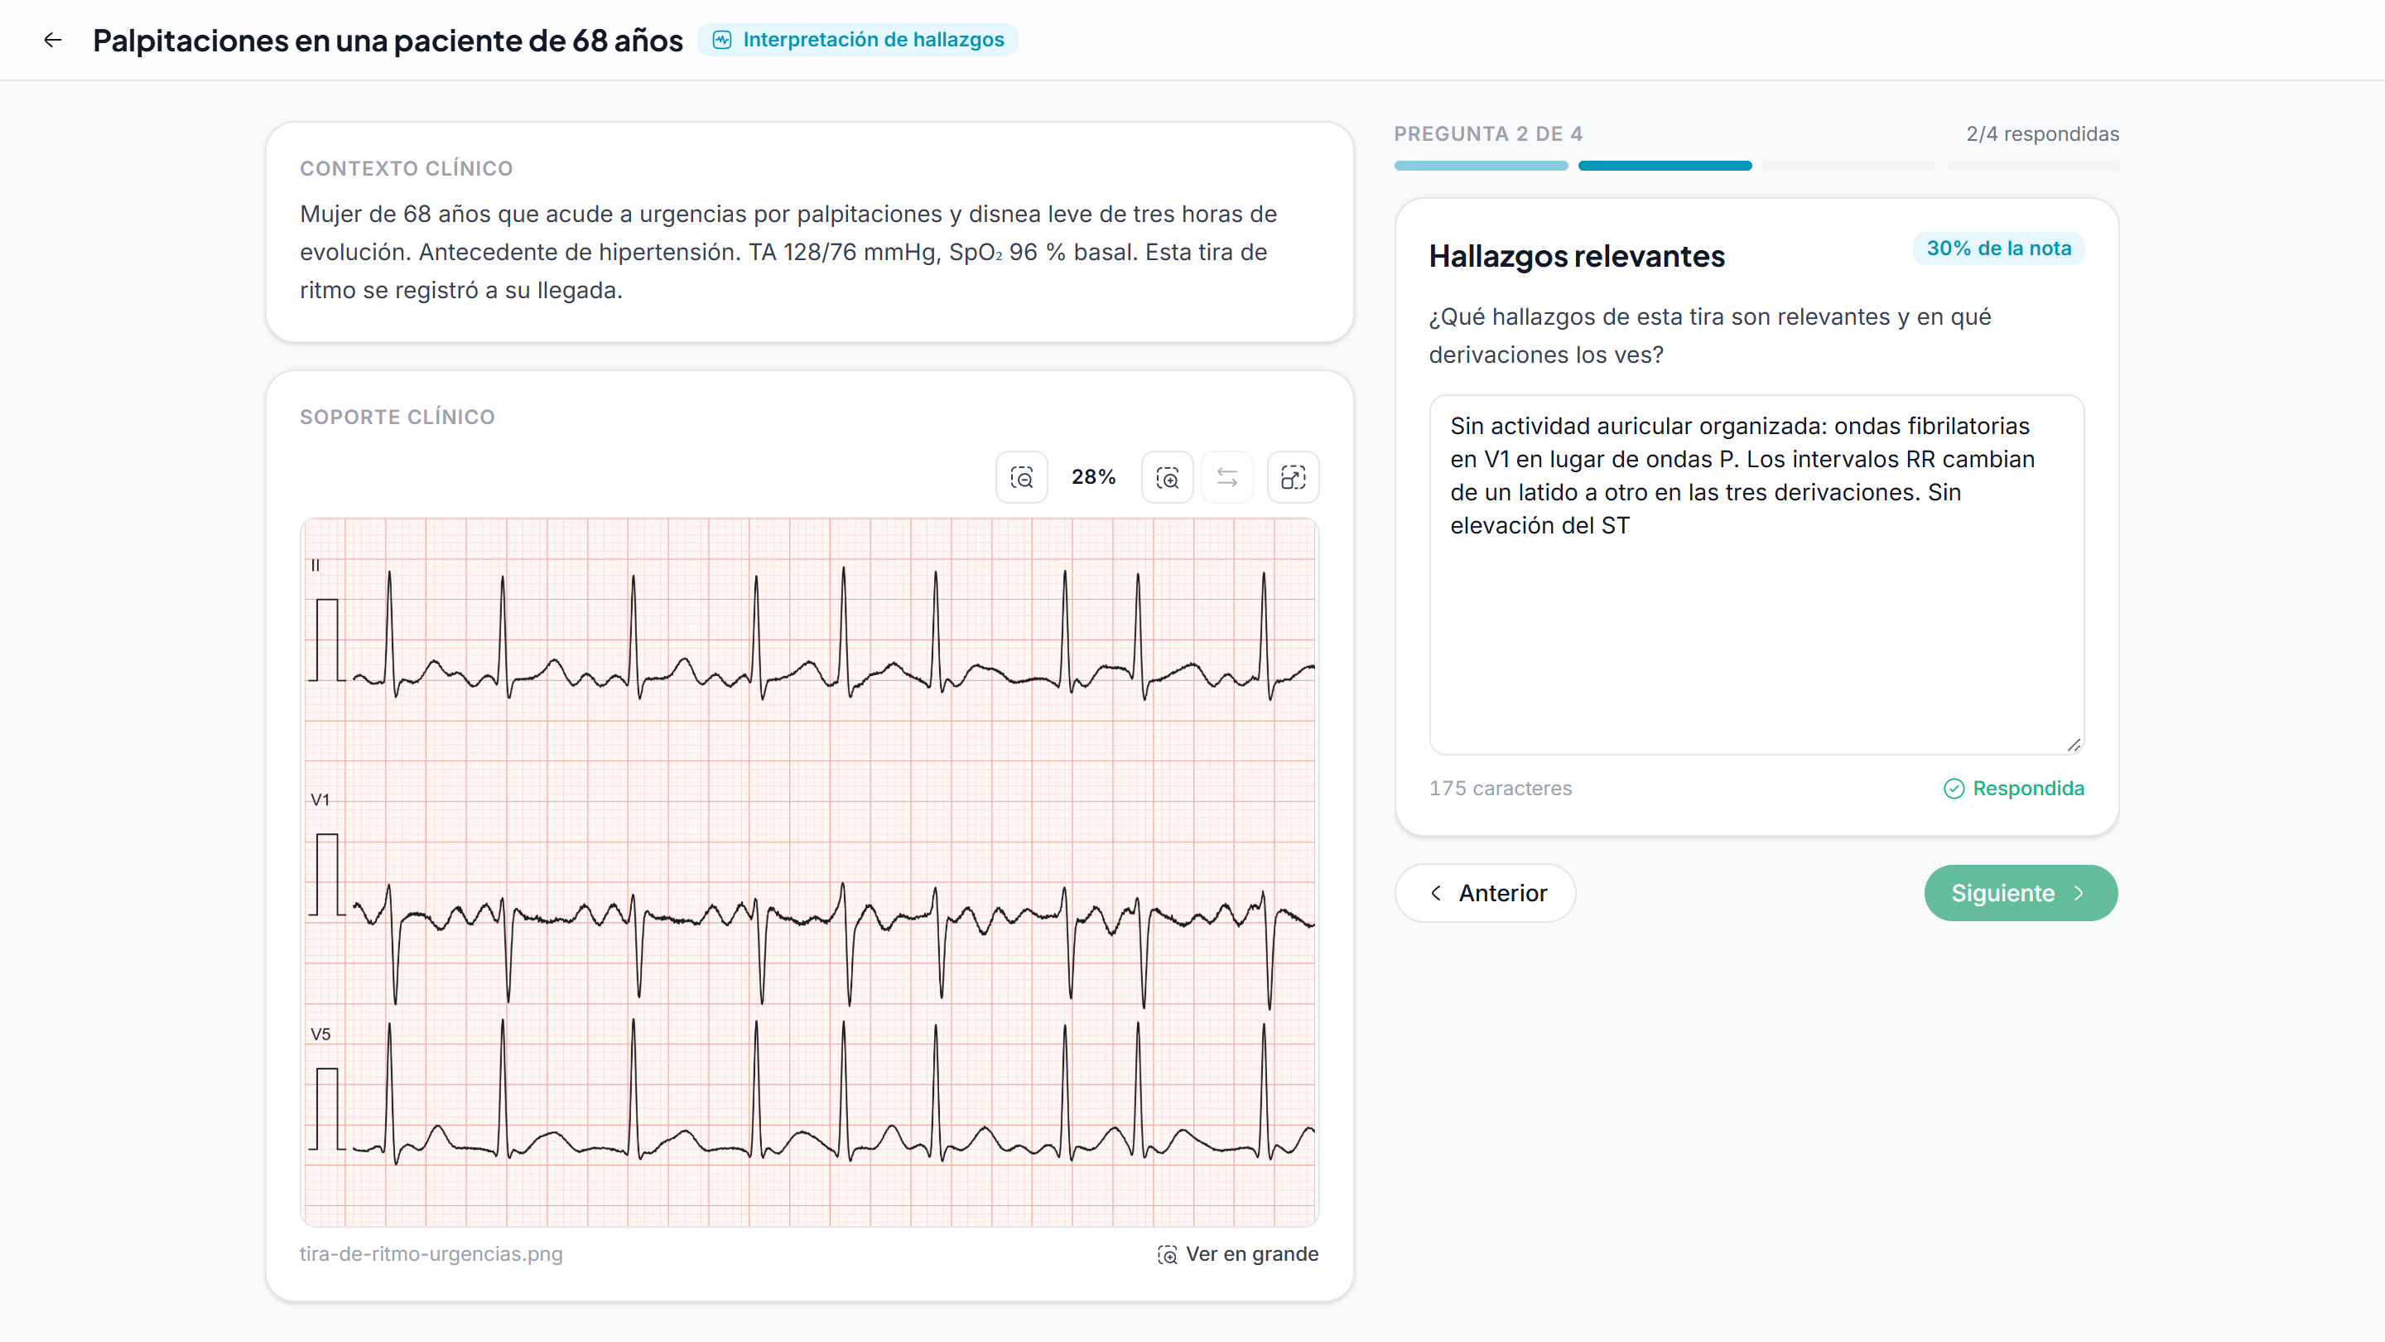Select the second progress segment
The height and width of the screenshot is (1342, 2385).
pos(1665,166)
